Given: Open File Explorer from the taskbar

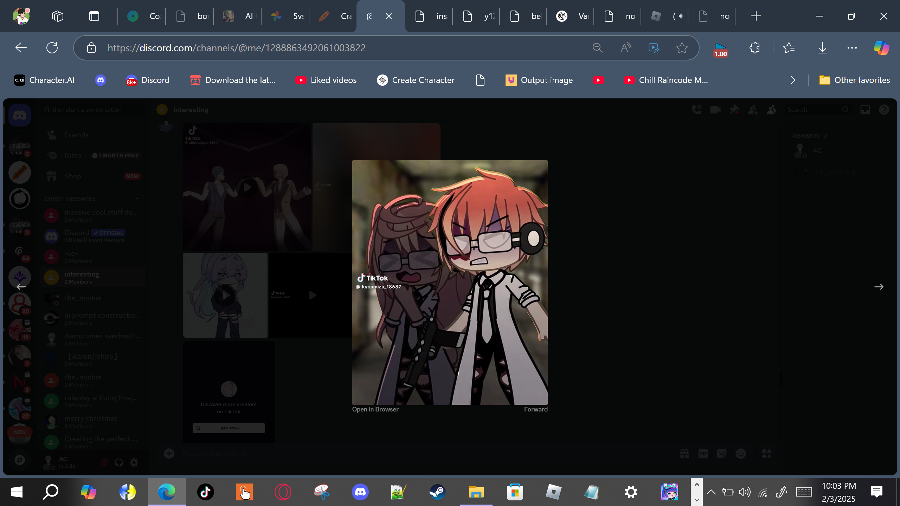Looking at the screenshot, I should pos(476,492).
